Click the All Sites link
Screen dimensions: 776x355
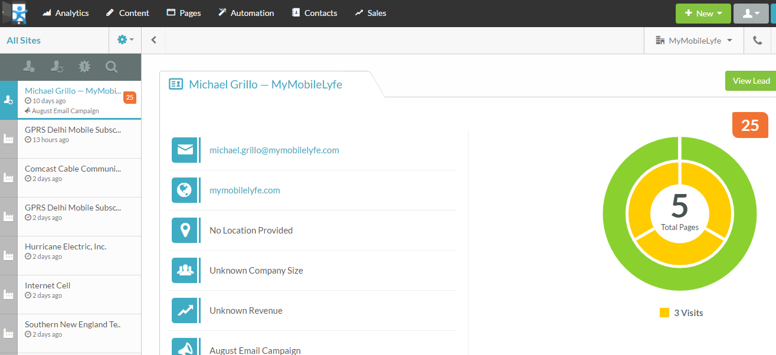coord(24,41)
